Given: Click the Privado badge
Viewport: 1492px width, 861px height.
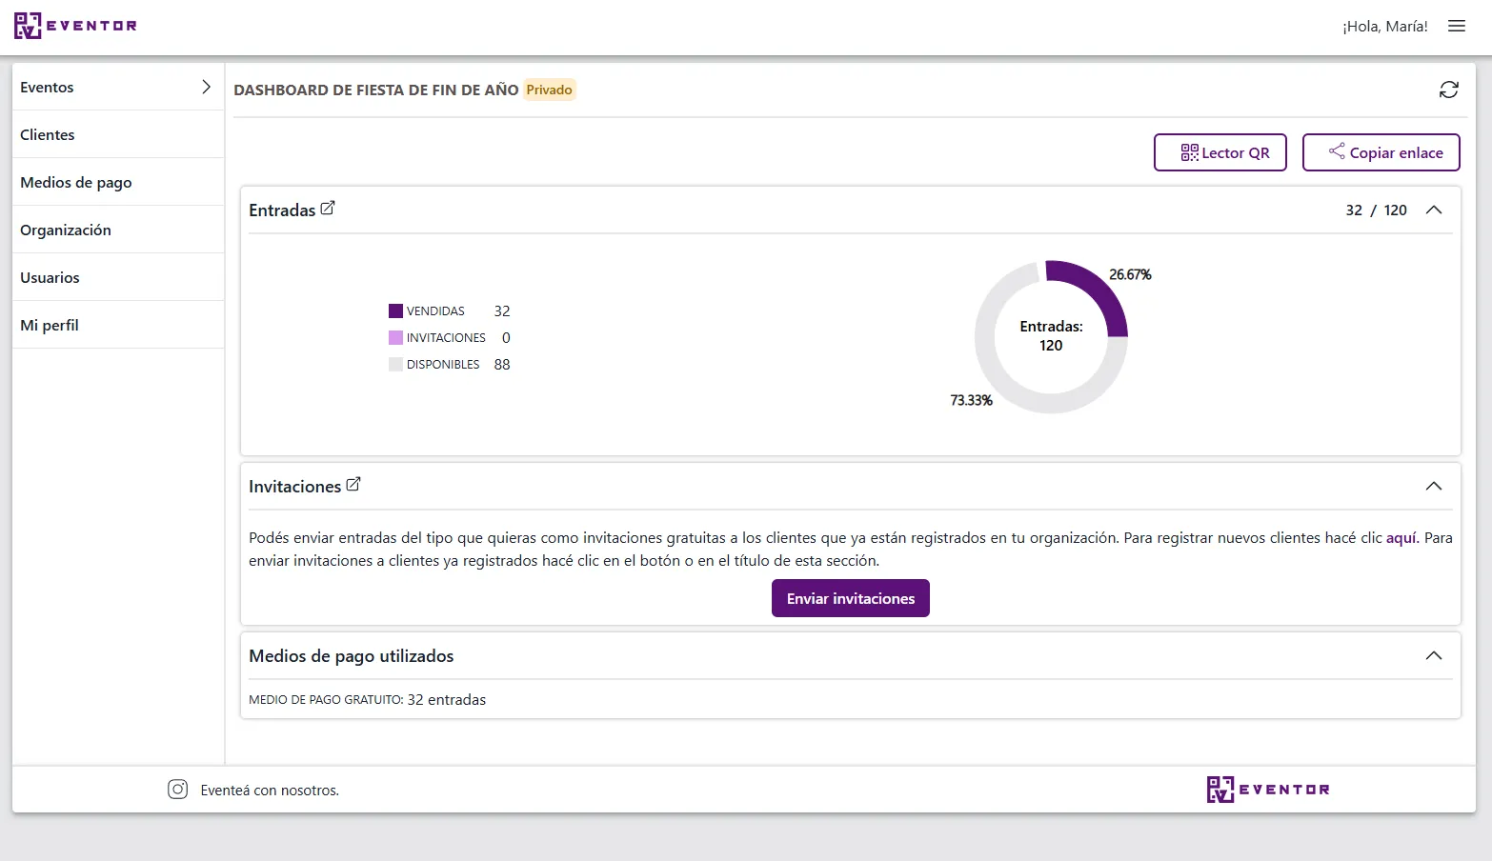Looking at the screenshot, I should [549, 90].
